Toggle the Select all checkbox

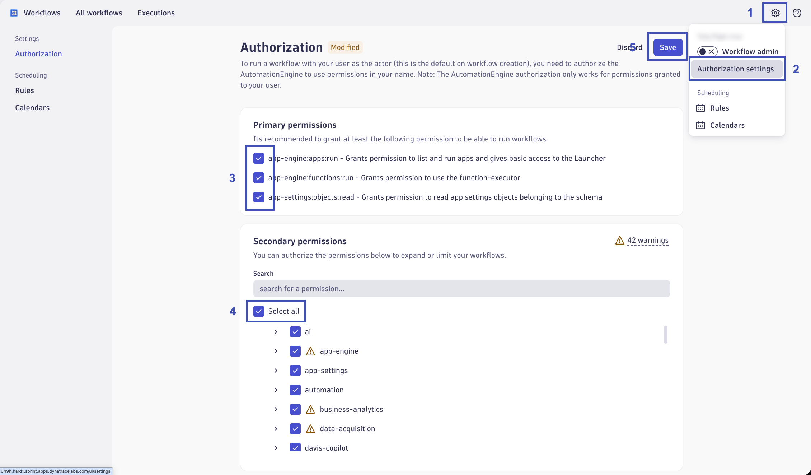(259, 311)
